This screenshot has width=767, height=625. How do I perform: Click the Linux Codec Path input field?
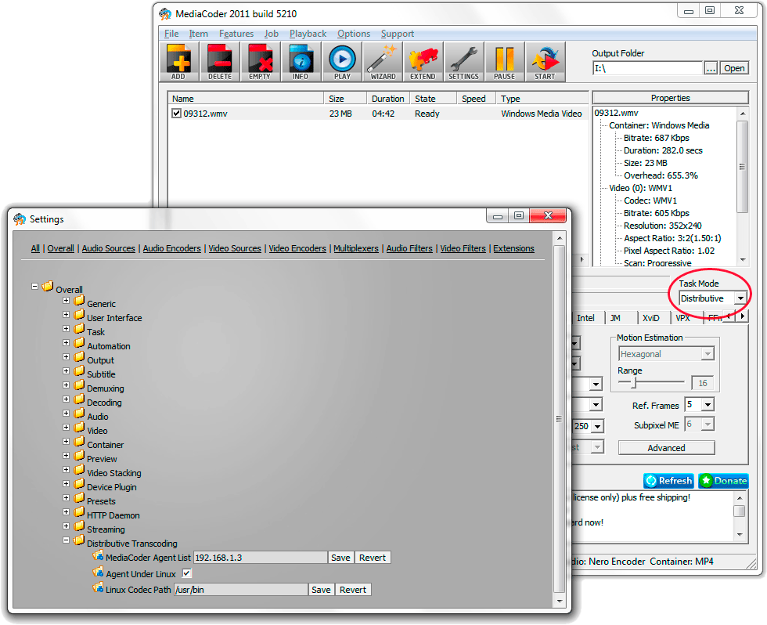tap(241, 590)
